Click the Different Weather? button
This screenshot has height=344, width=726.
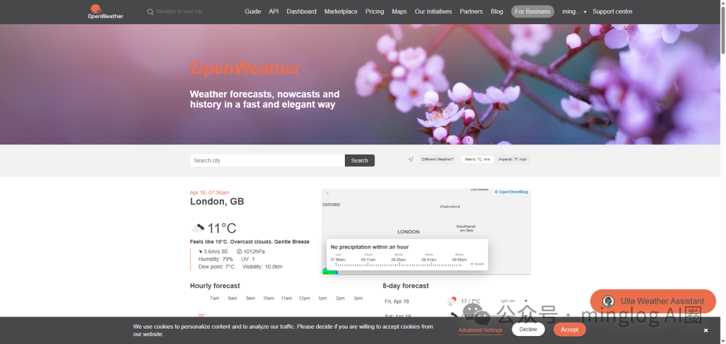point(438,159)
